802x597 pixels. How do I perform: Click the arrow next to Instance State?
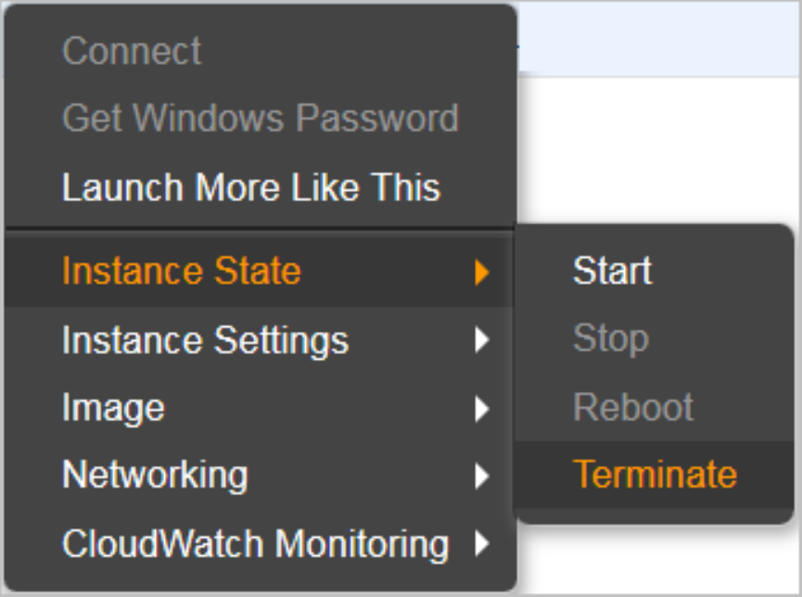coord(480,273)
